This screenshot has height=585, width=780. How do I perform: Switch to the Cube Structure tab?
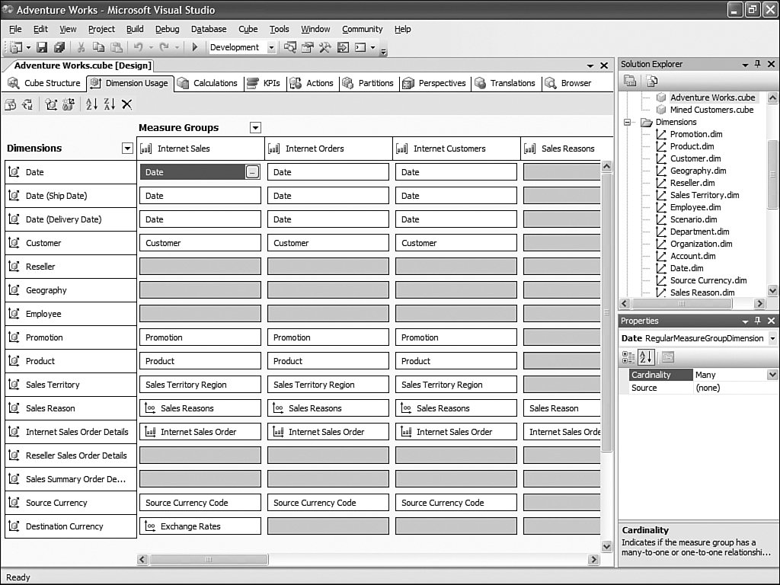(43, 83)
